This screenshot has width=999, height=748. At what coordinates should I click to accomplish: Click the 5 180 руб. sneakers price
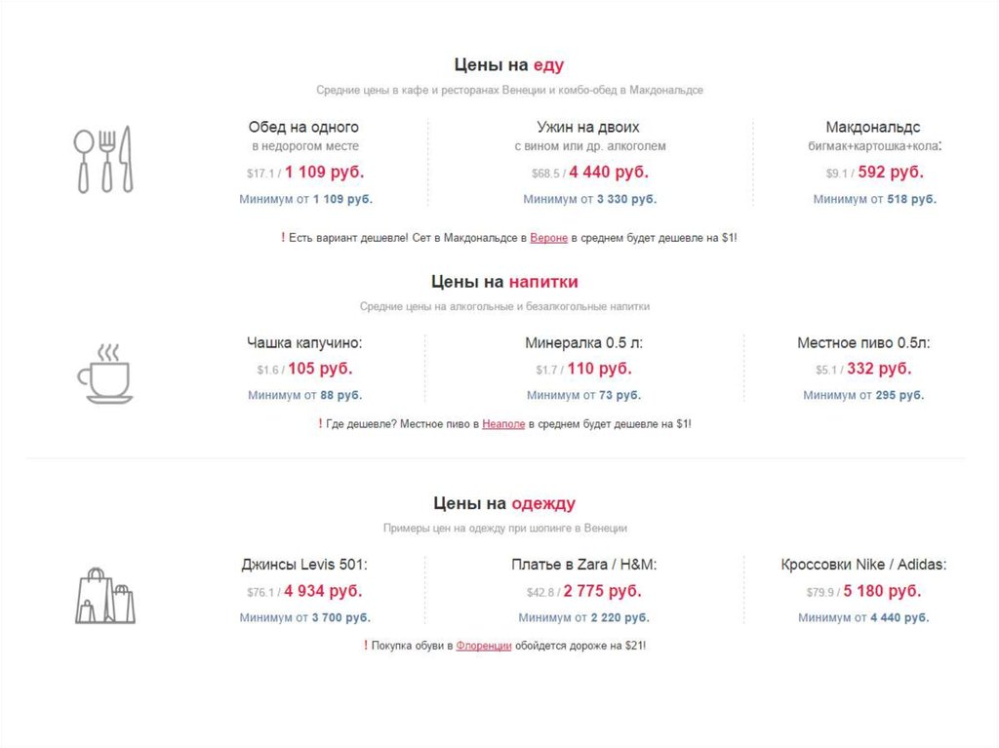coord(882,591)
